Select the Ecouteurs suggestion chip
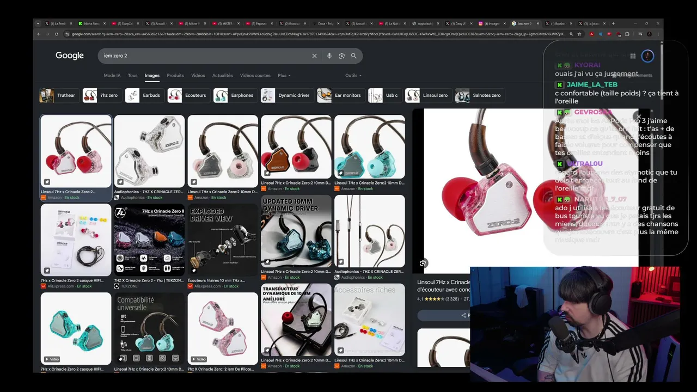697x392 pixels. 188,95
